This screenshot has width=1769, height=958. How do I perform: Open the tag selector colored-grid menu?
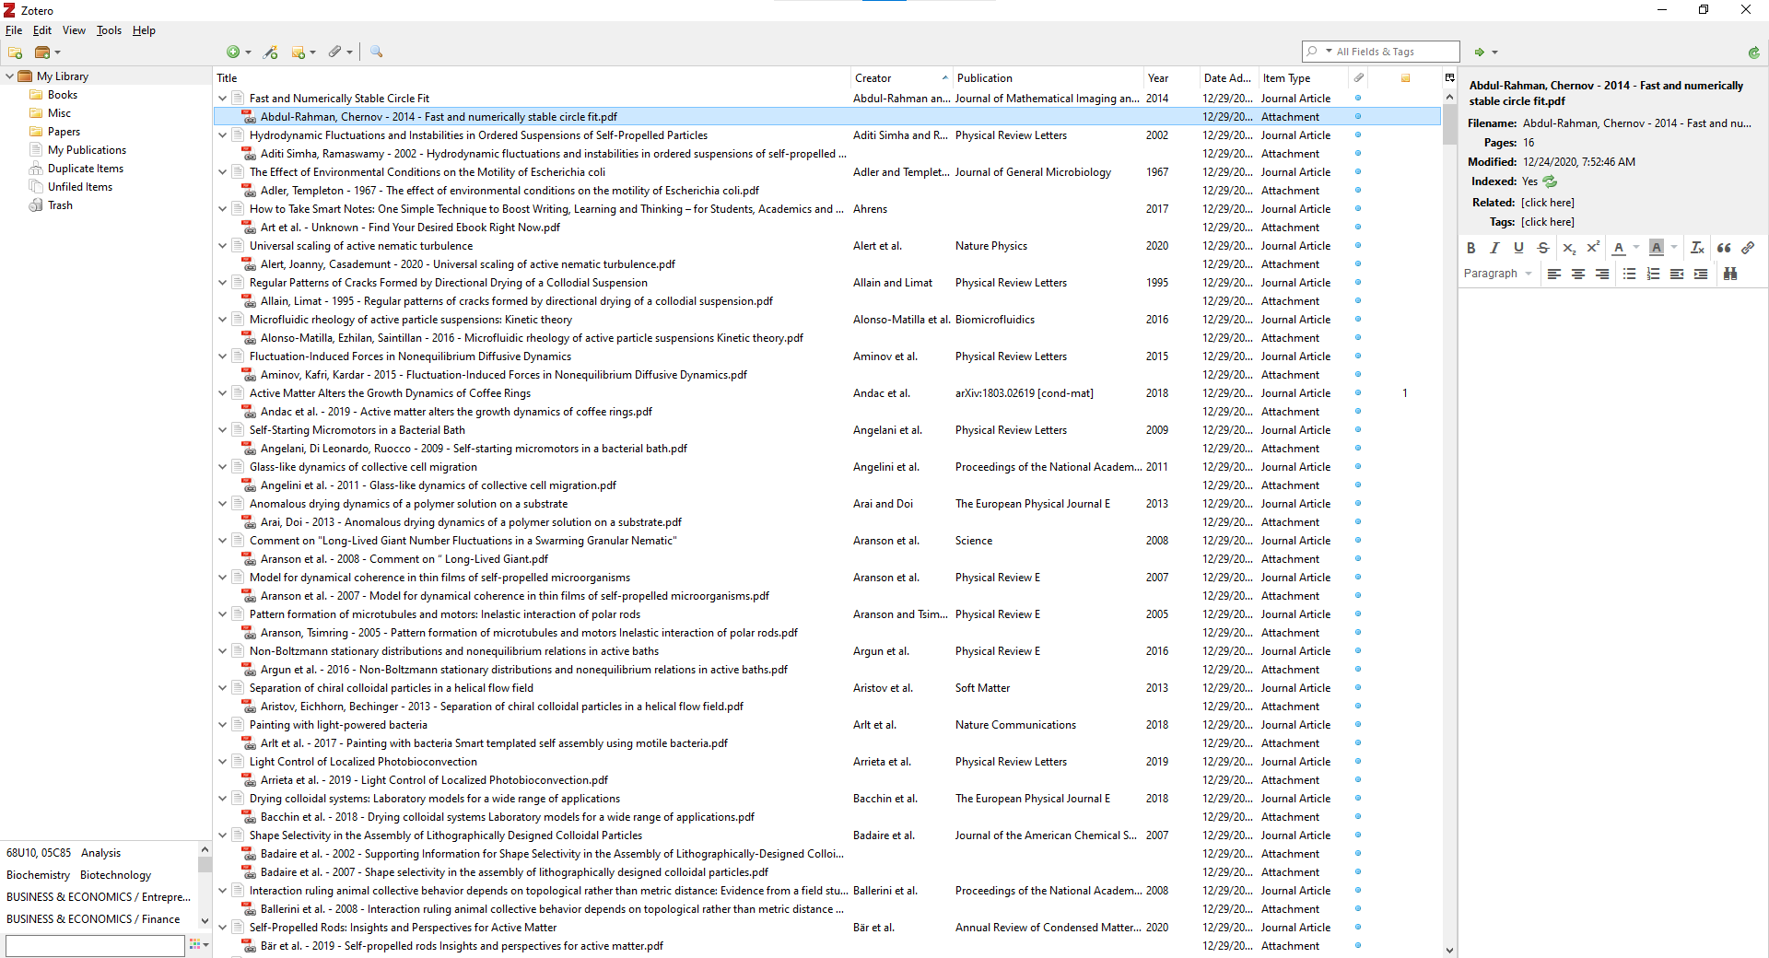pos(198,944)
